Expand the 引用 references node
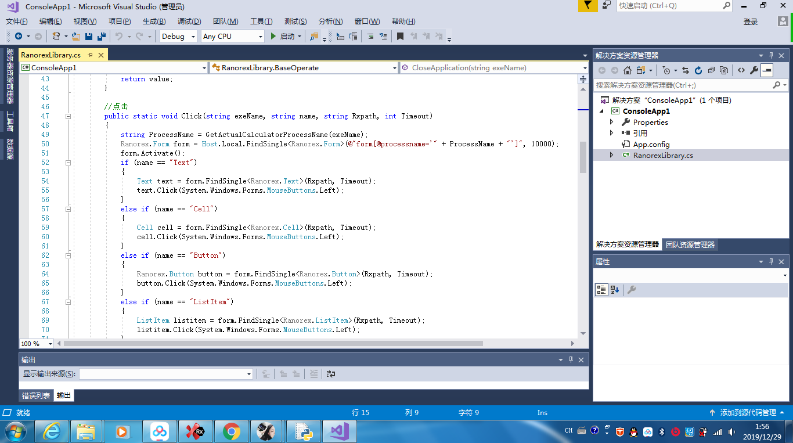 (611, 133)
